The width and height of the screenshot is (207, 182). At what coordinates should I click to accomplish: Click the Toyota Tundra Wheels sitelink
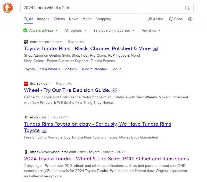[42, 69]
